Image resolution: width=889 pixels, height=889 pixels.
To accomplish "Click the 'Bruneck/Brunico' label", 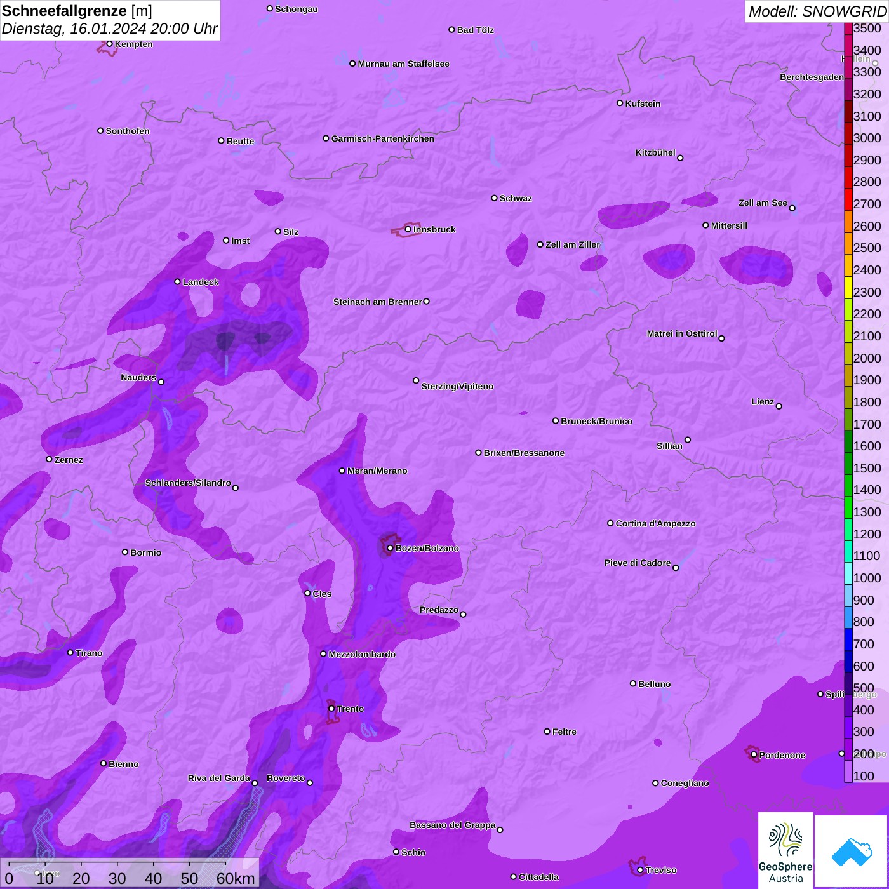I will [596, 421].
